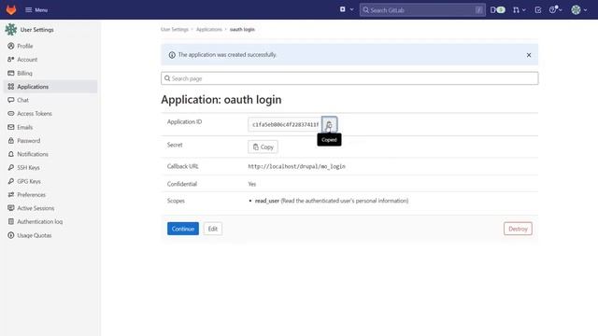The image size is (598, 336).
Task: Open GitLab home via fox logo
Action: pos(11,9)
